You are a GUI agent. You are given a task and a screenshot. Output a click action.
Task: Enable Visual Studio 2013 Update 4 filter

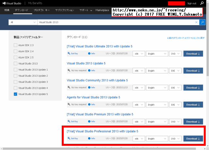point(15,88)
